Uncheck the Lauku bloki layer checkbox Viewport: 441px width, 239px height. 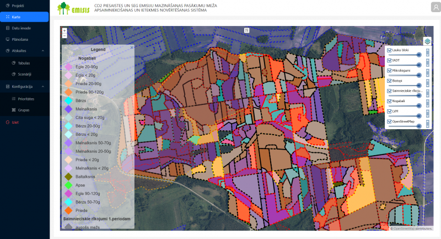click(x=389, y=50)
